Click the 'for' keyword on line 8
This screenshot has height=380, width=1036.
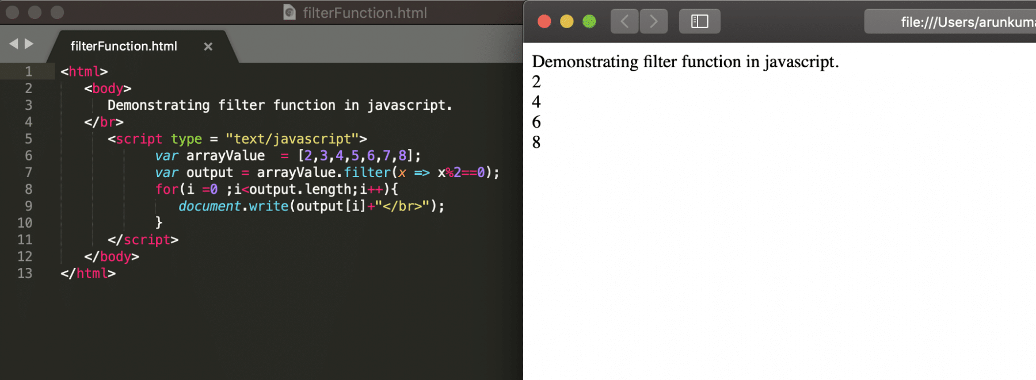pos(167,189)
